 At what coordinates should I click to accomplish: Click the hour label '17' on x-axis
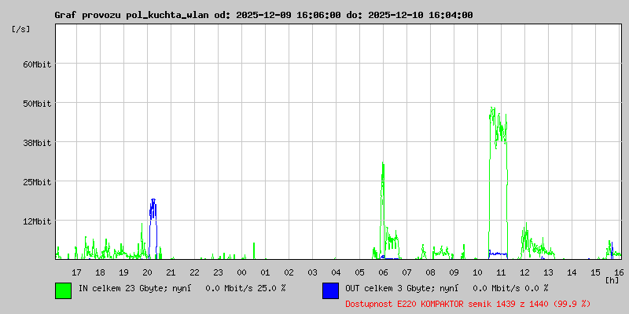(76, 272)
